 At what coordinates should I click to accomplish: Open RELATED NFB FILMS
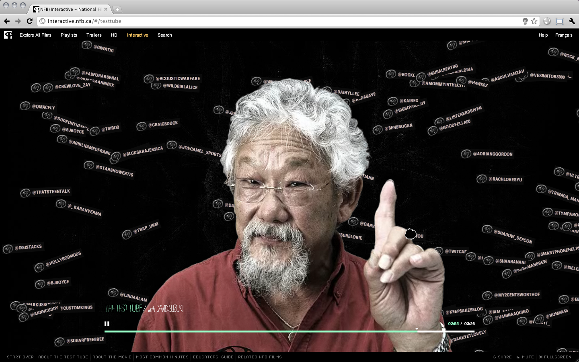260,357
